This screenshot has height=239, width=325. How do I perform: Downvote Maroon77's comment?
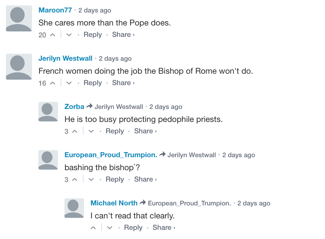tap(69, 35)
